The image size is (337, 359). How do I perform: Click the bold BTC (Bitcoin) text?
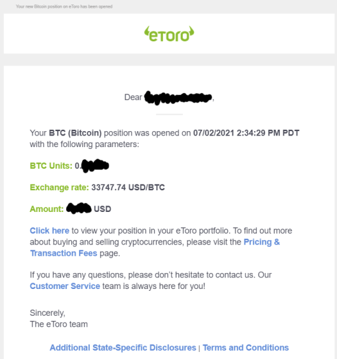[x=75, y=133]
